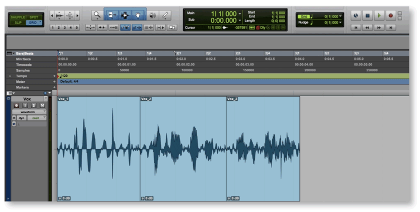The width and height of the screenshot is (420, 212).
Task: Open Sub counter format dropdown
Action: click(239, 20)
